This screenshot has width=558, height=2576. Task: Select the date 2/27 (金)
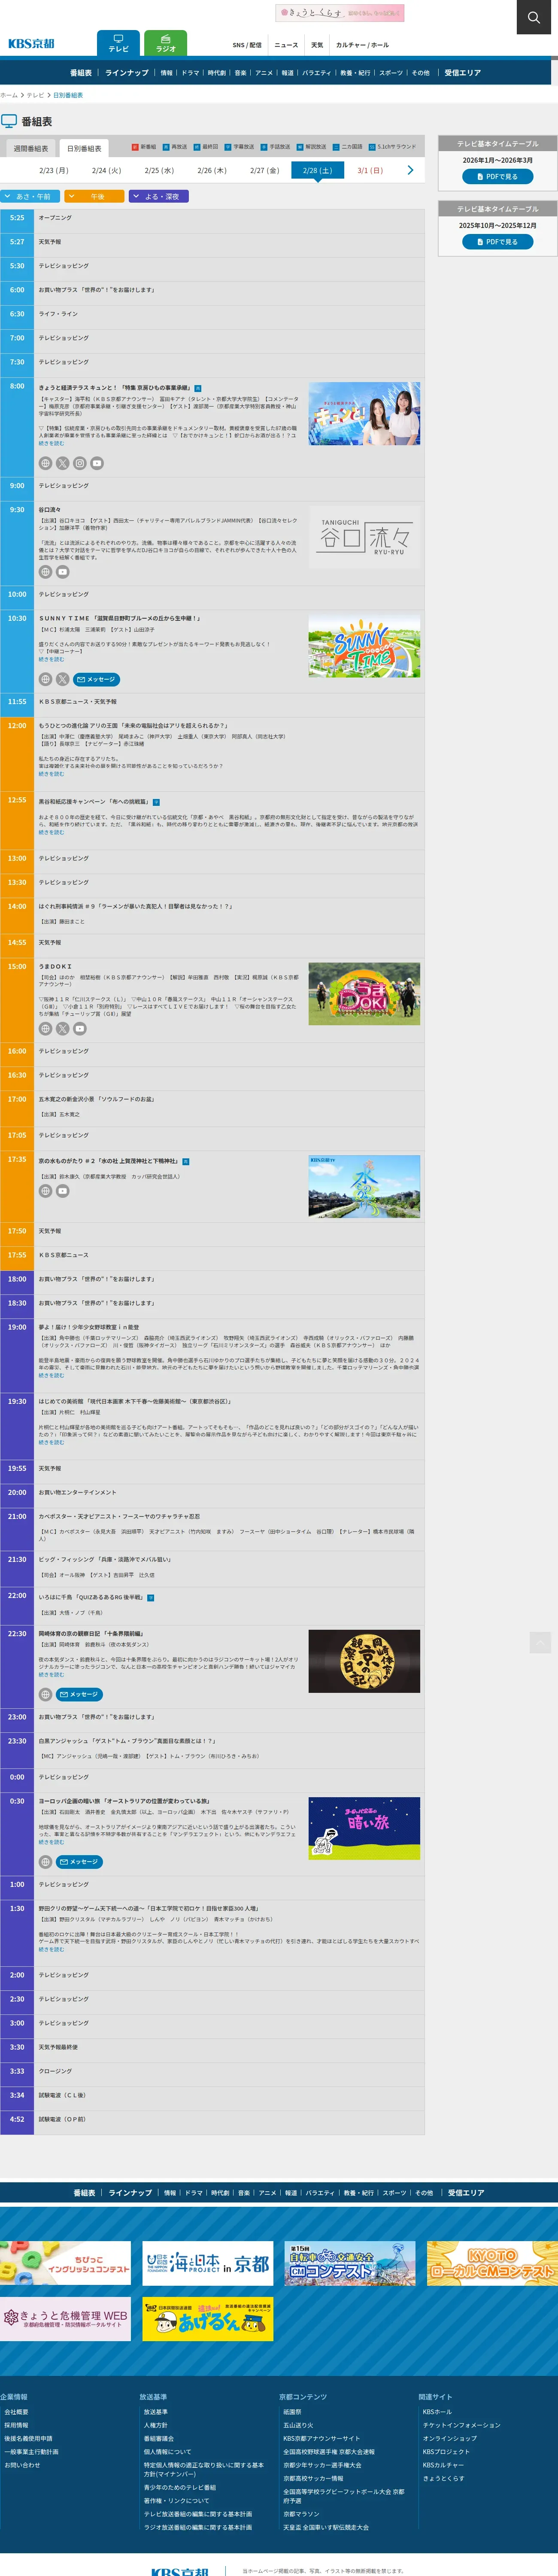coord(264,170)
